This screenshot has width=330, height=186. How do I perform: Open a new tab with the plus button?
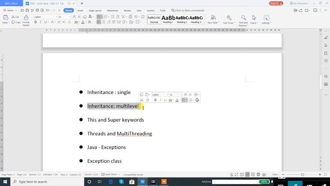click(82, 4)
